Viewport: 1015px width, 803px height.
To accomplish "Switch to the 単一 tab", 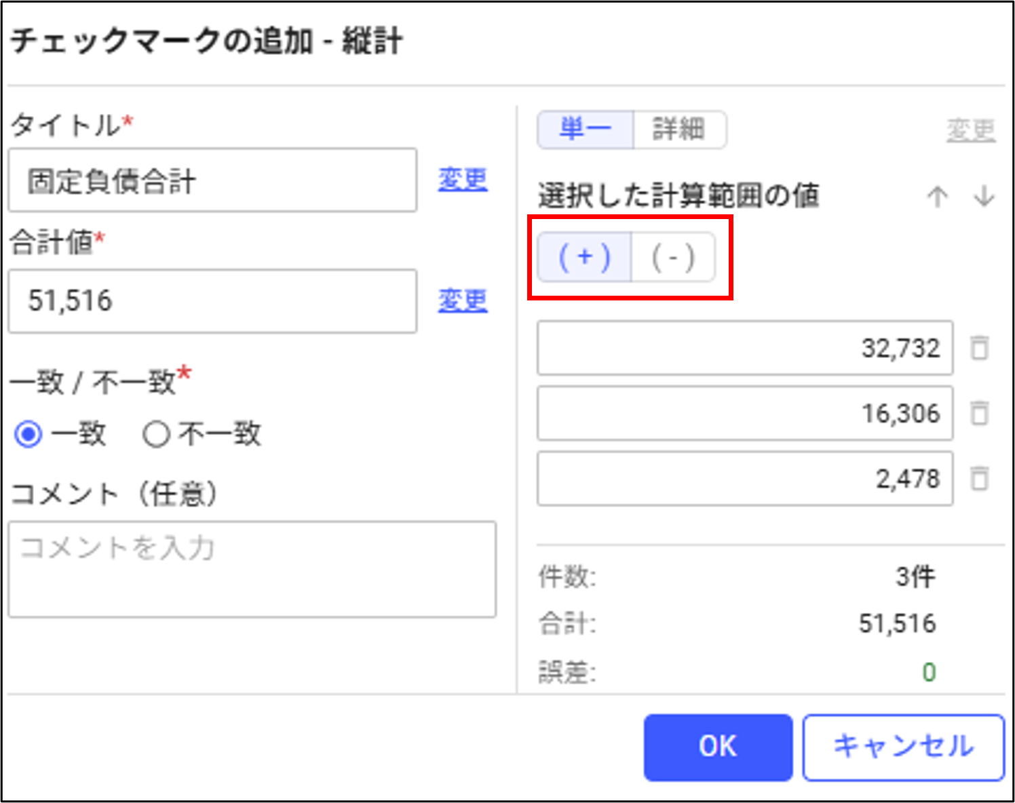I will 586,130.
